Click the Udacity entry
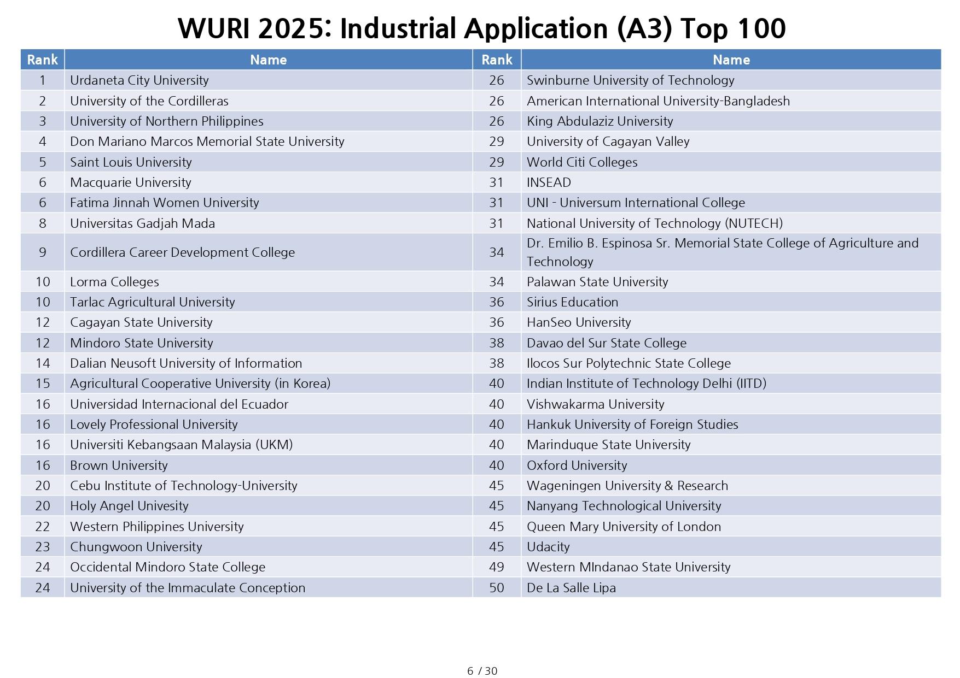Viewport: 960px width, 678px height. 548,547
